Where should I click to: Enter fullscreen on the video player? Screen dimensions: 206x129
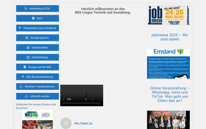(93, 99)
